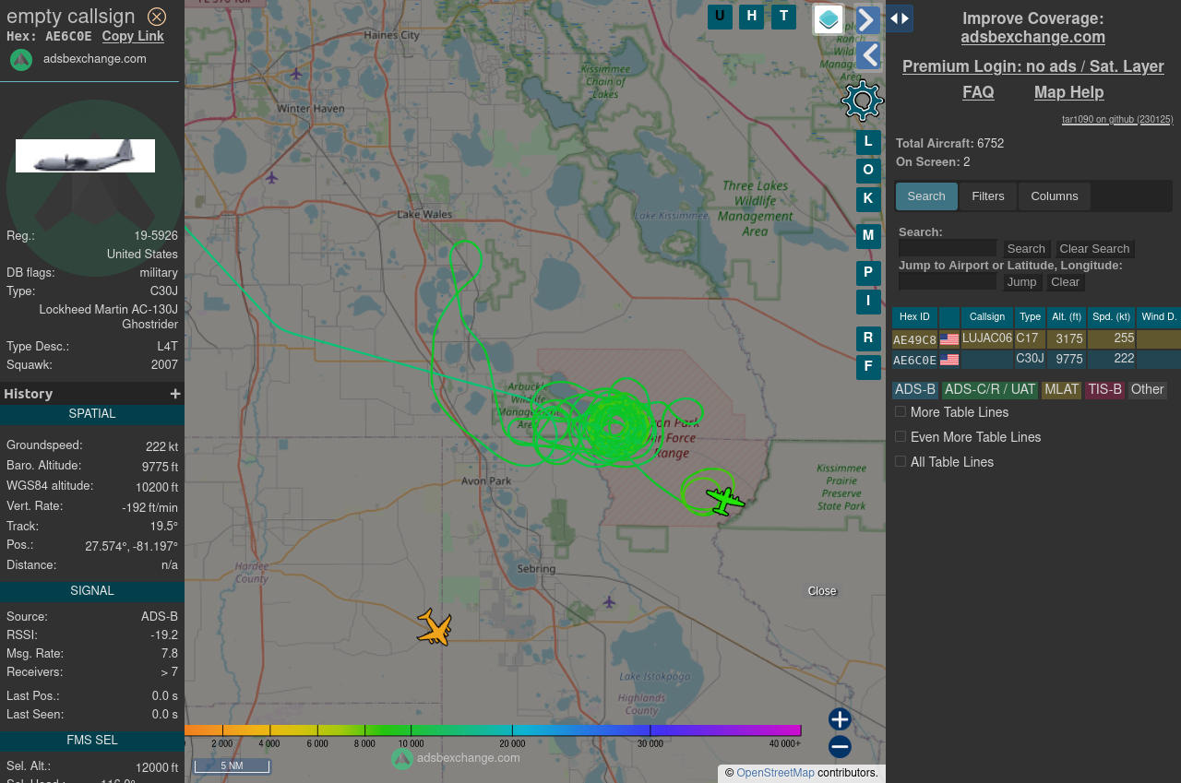Open the settings gear icon
1181x783 pixels.
pos(863,101)
